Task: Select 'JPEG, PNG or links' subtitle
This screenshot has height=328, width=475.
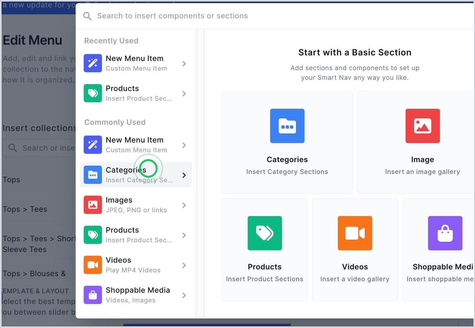Action: [136, 210]
